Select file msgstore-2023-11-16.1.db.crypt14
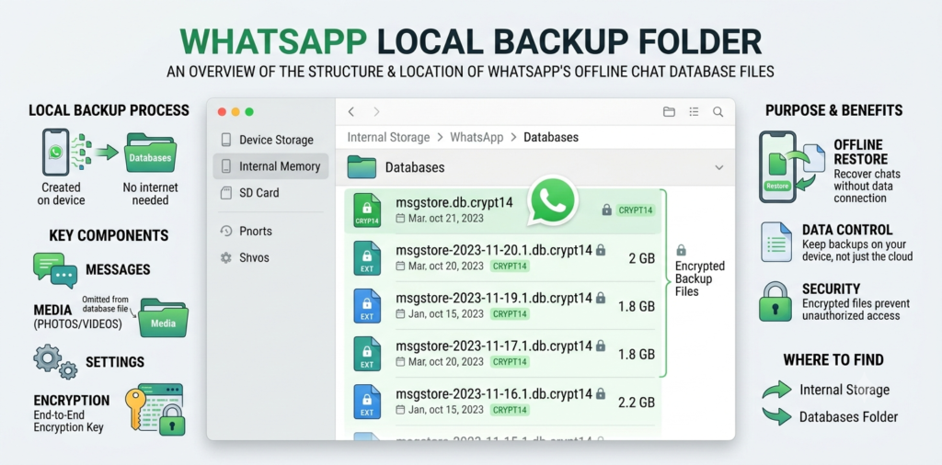Screen dimensions: 942x465 (502, 402)
